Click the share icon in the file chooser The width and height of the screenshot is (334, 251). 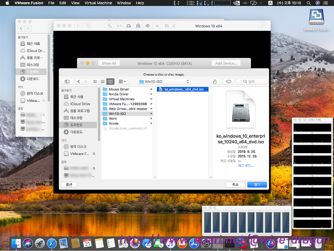coord(215,82)
